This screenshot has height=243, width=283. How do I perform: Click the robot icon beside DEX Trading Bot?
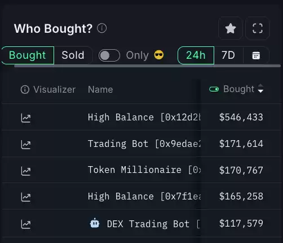(95, 223)
